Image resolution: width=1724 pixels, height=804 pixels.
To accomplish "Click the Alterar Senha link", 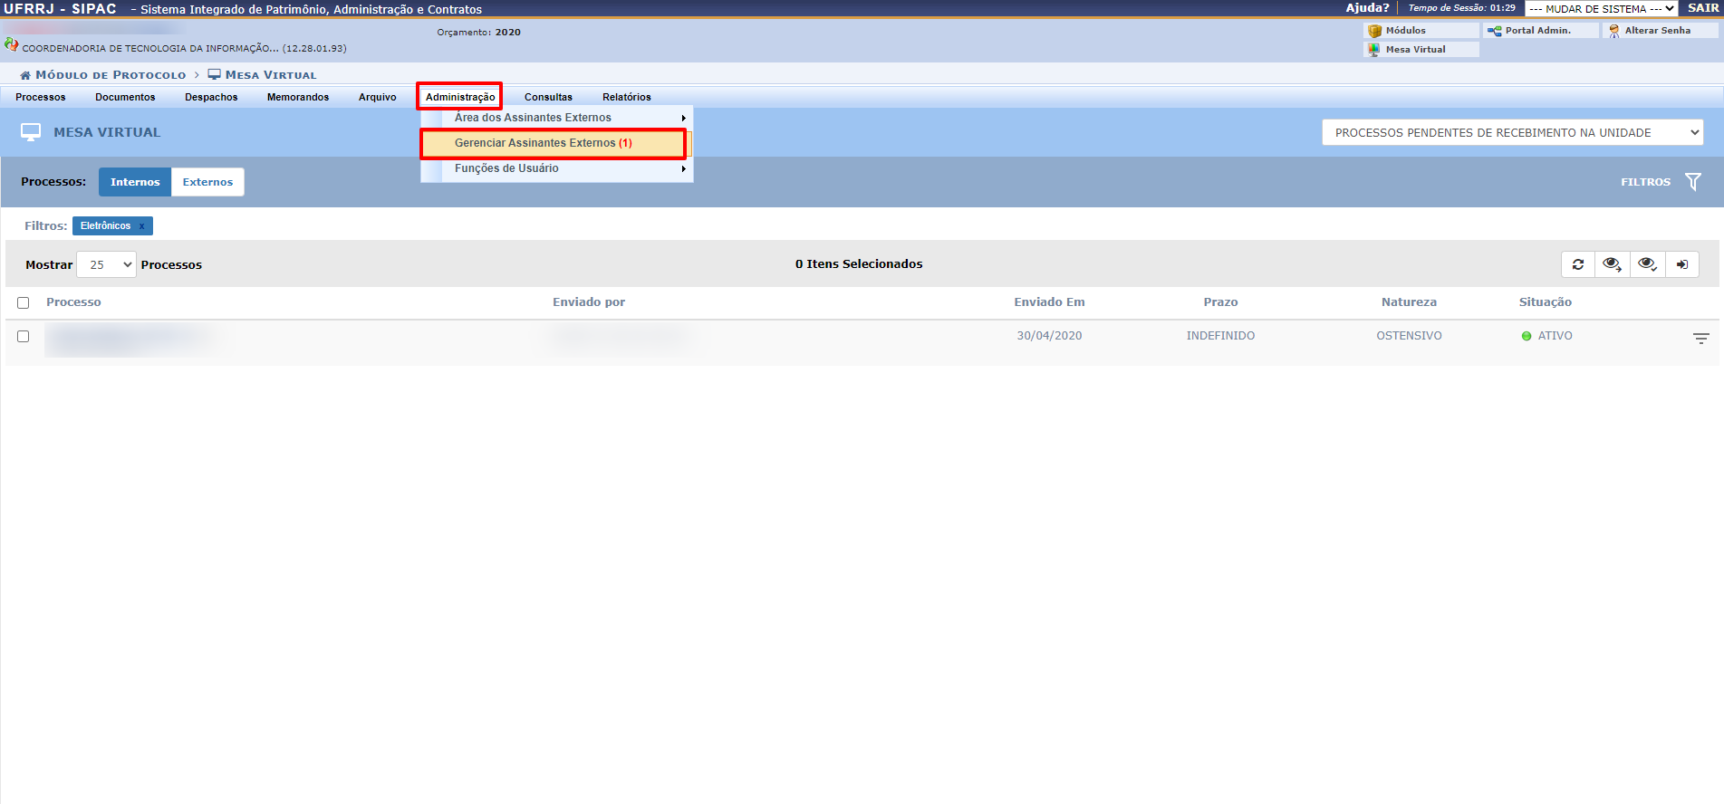I will [1658, 31].
